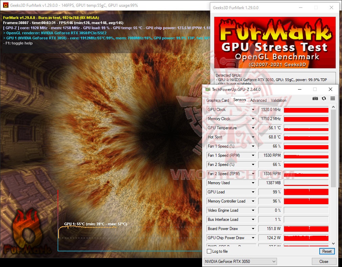Switch to the Graphics Card tab
The height and width of the screenshot is (267, 342).
pos(217,100)
